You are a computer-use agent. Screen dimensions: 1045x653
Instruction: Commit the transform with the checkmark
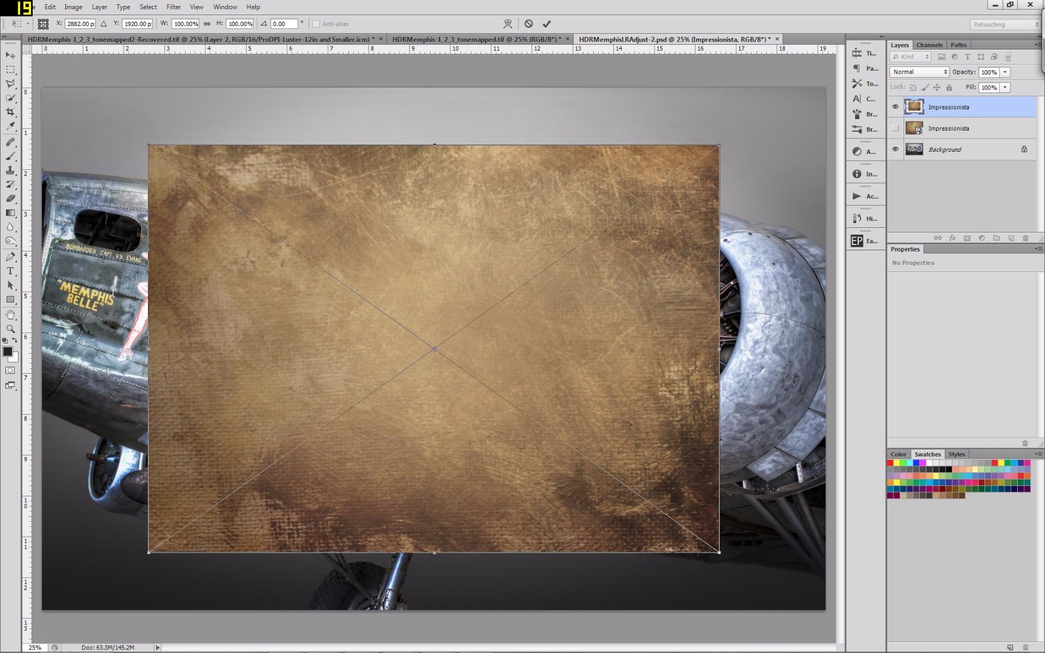click(547, 24)
